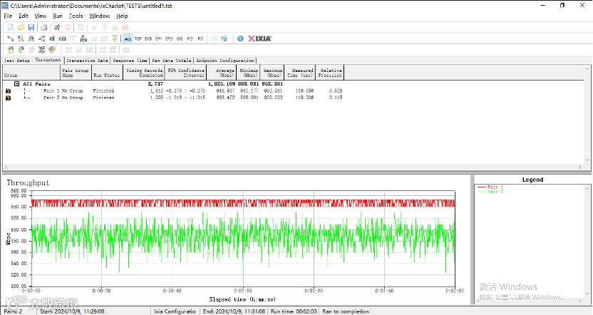
Task: Click the Maximum (Mbps) column header
Action: tap(272, 73)
